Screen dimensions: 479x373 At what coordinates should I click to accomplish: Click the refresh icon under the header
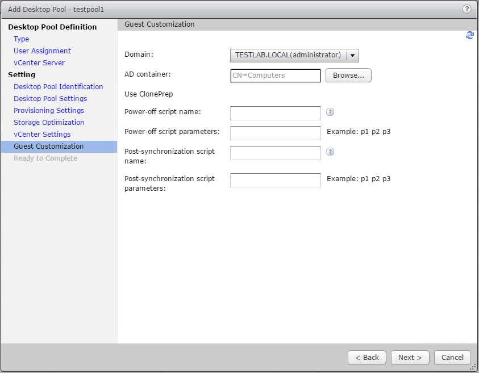[469, 35]
